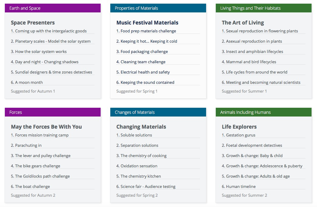Open the Space Presenters unit title
317x207 pixels.
pos(33,23)
